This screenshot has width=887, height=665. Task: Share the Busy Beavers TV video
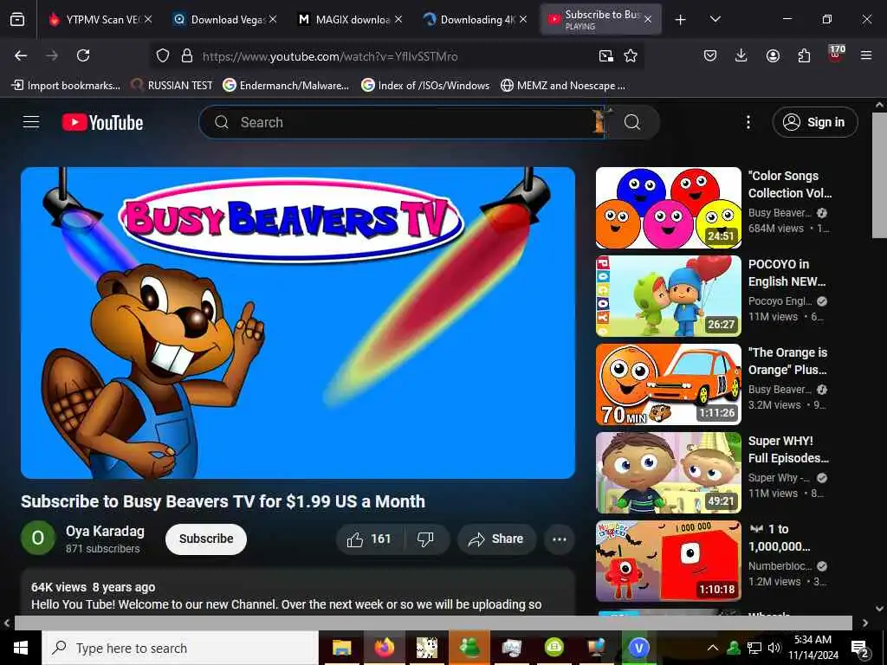click(496, 539)
